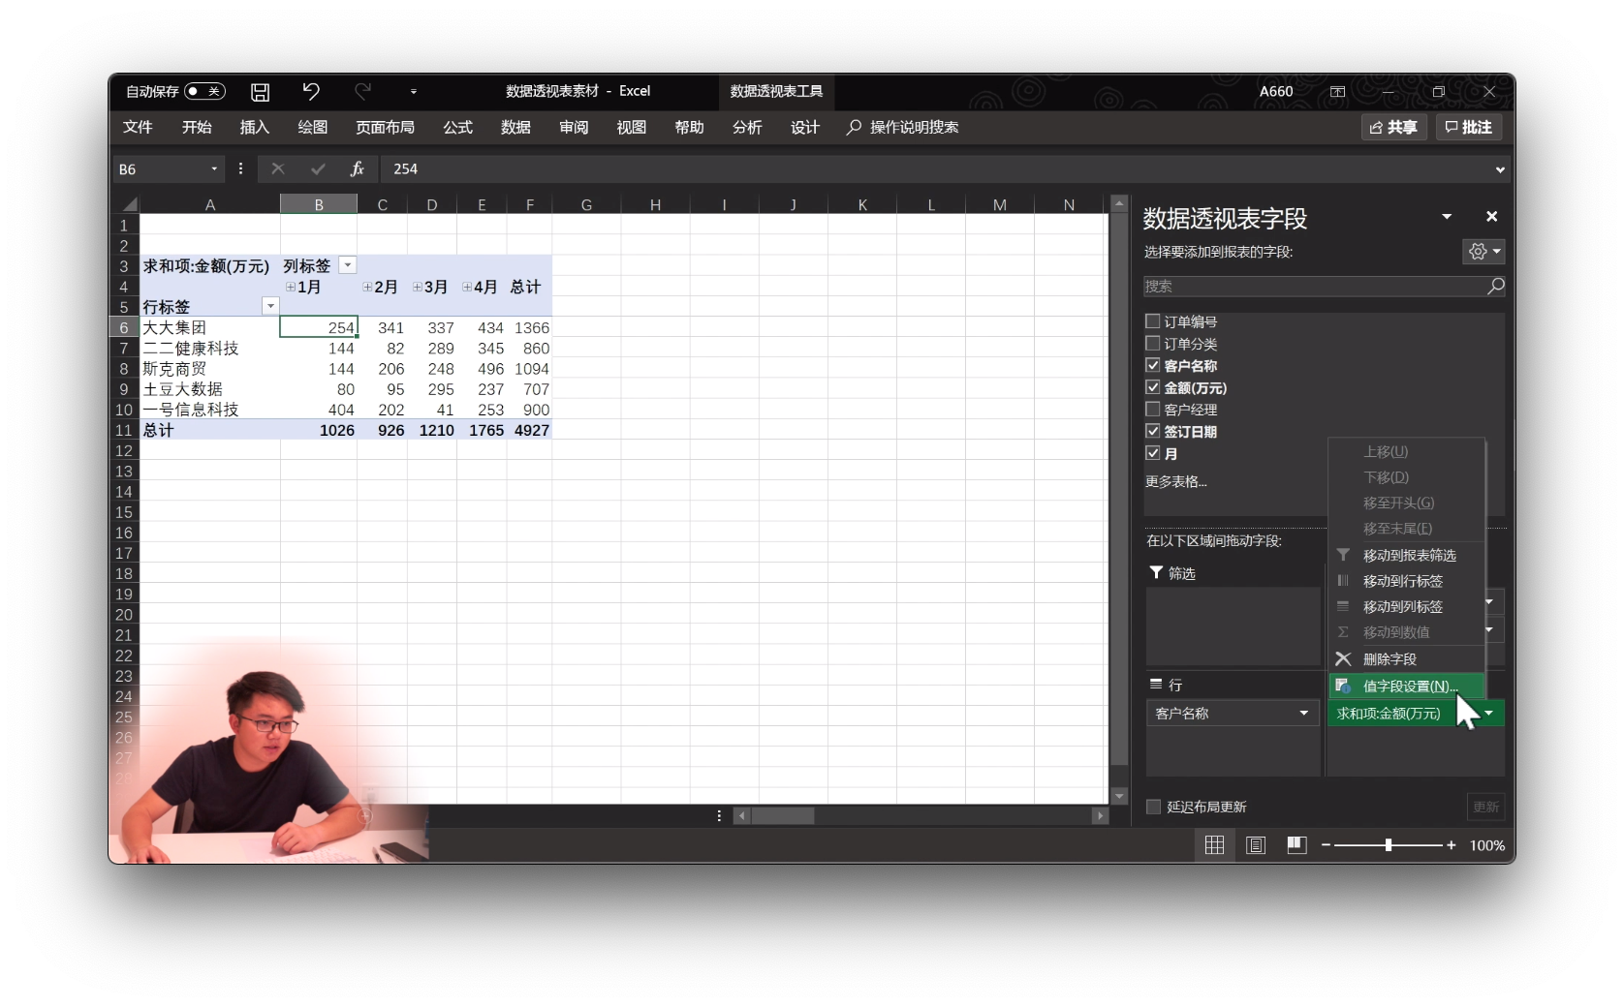The image size is (1624, 1007).
Task: Open field pane options dropdown arrow
Action: (x=1447, y=216)
